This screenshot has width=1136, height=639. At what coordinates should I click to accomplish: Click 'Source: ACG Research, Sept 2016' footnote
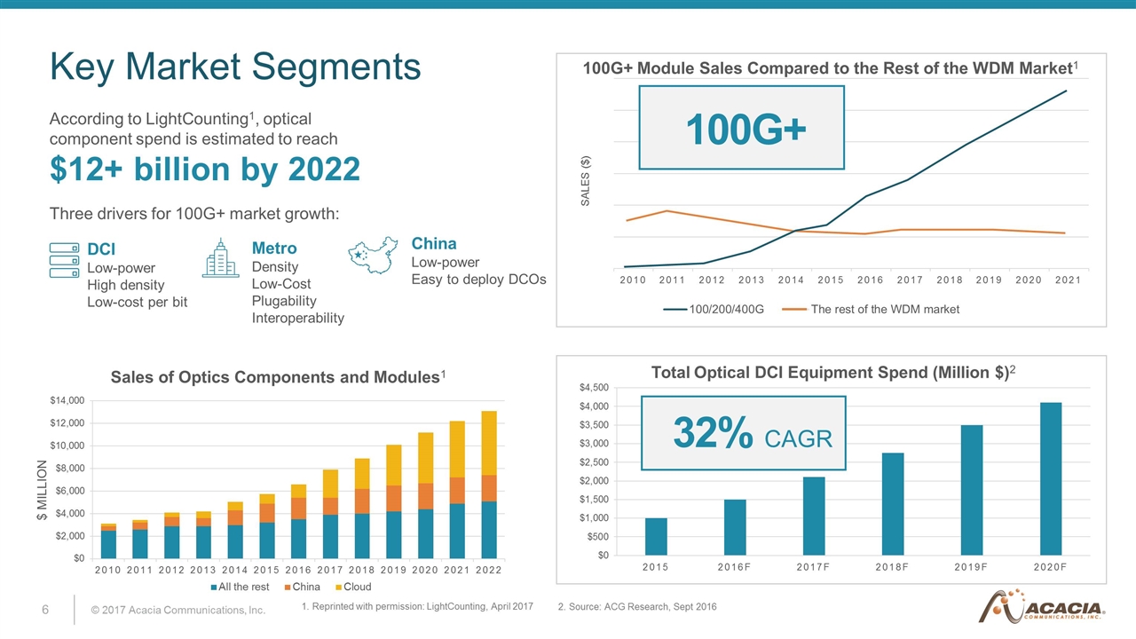click(636, 607)
